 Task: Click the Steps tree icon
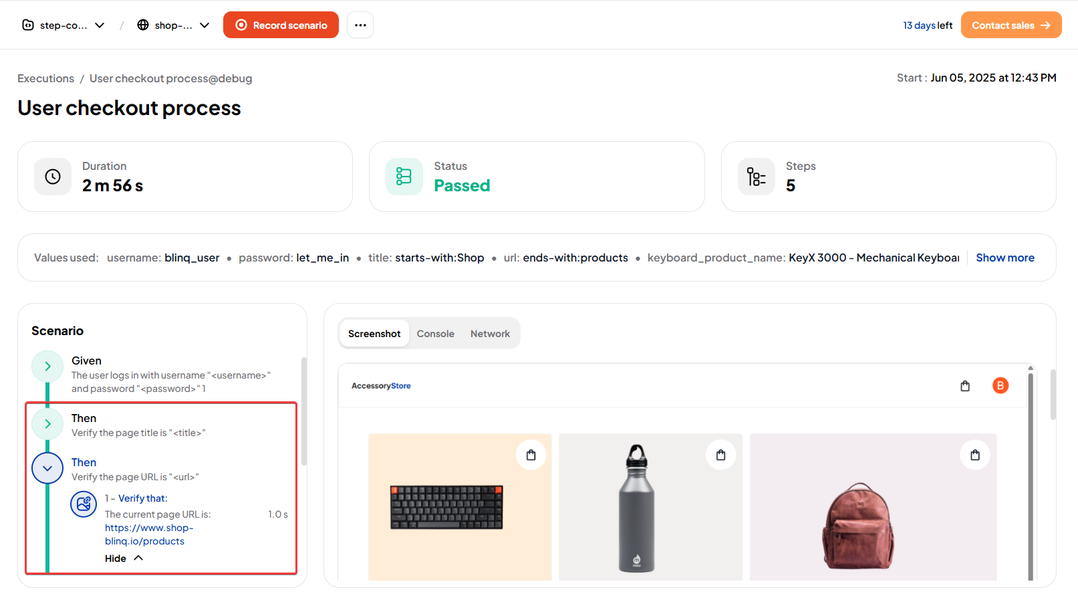(756, 177)
